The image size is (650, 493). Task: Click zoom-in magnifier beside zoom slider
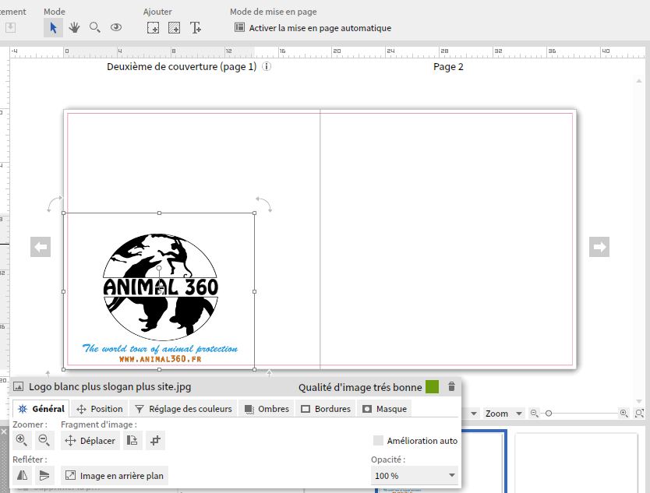[624, 413]
